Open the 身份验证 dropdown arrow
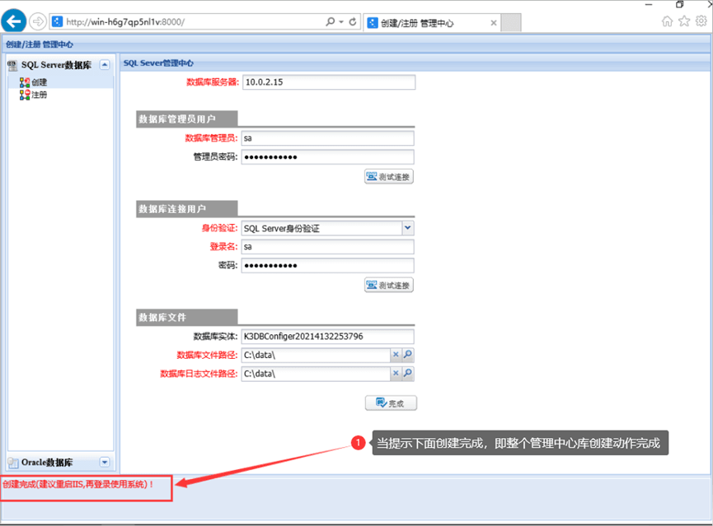713x526 pixels. pyautogui.click(x=408, y=227)
